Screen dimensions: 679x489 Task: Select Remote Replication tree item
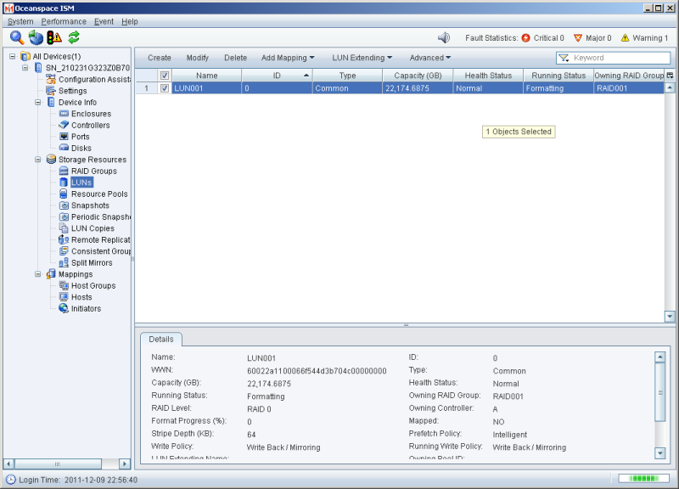point(100,239)
